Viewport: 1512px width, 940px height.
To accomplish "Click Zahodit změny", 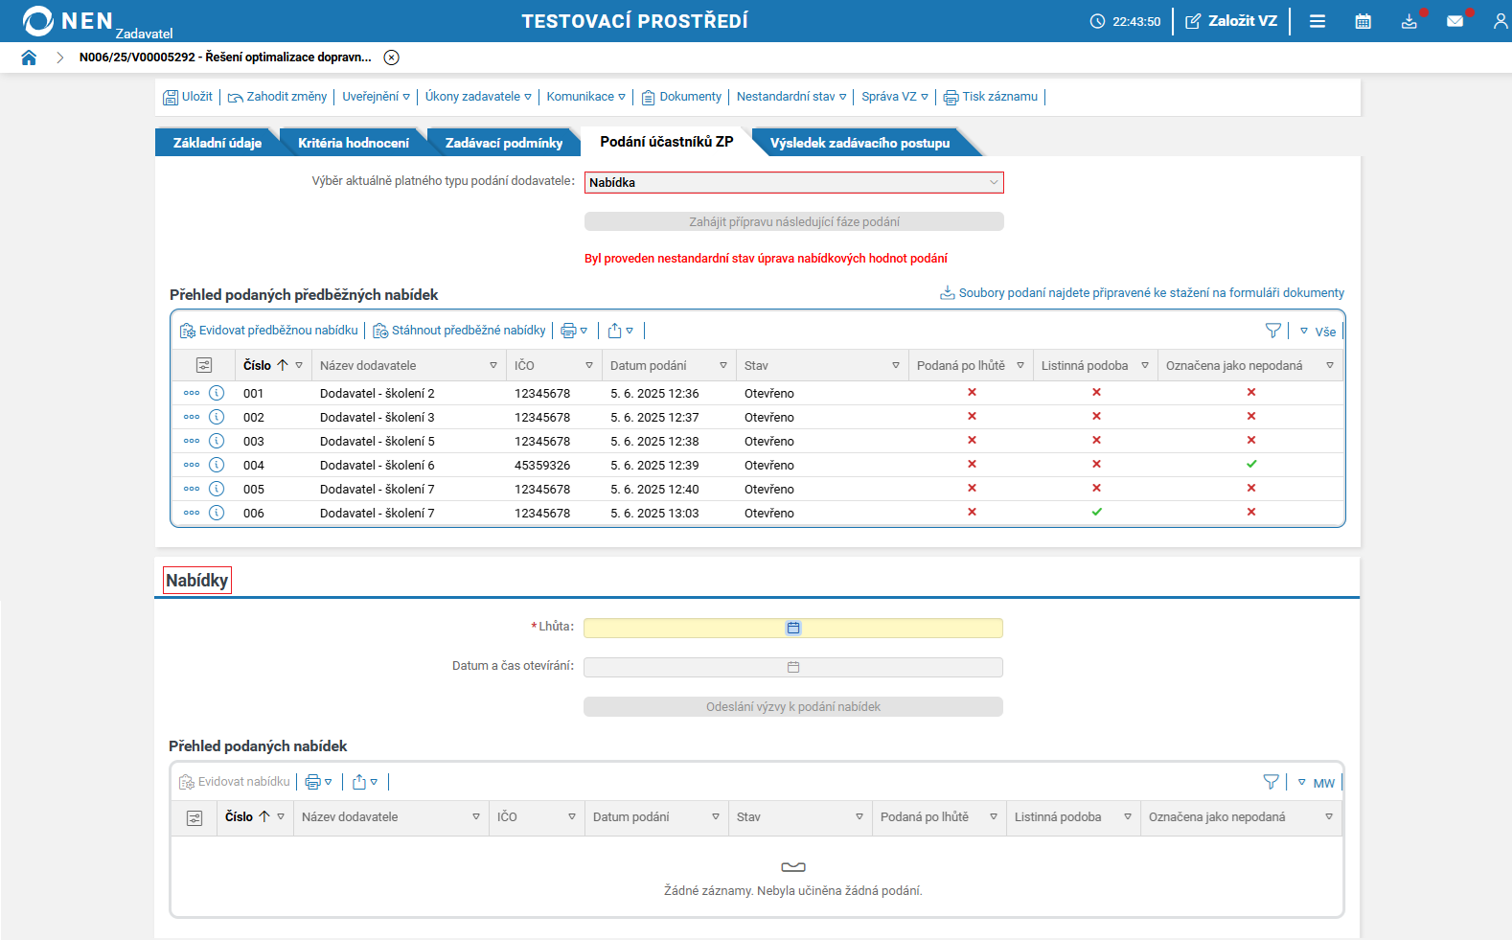I will coord(277,97).
